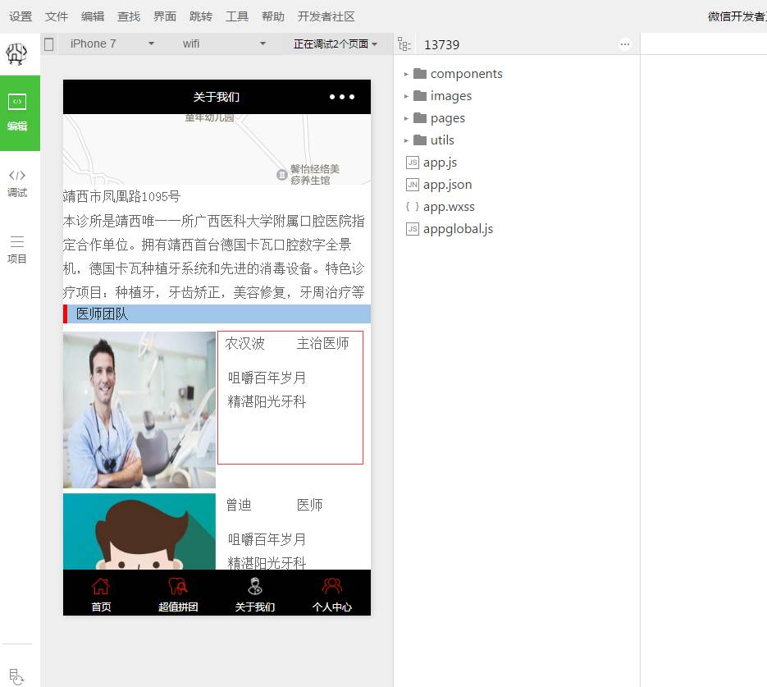Click the JS icon of app.js

tap(413, 163)
